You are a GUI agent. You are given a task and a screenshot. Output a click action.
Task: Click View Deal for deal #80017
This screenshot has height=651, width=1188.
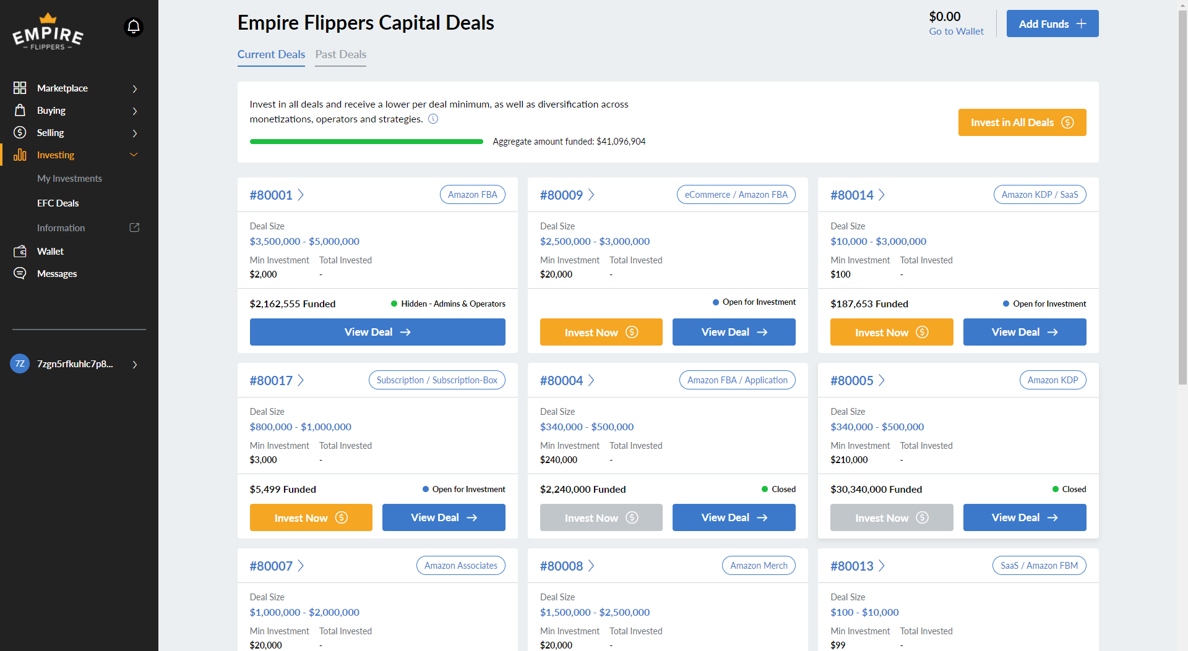click(x=444, y=517)
